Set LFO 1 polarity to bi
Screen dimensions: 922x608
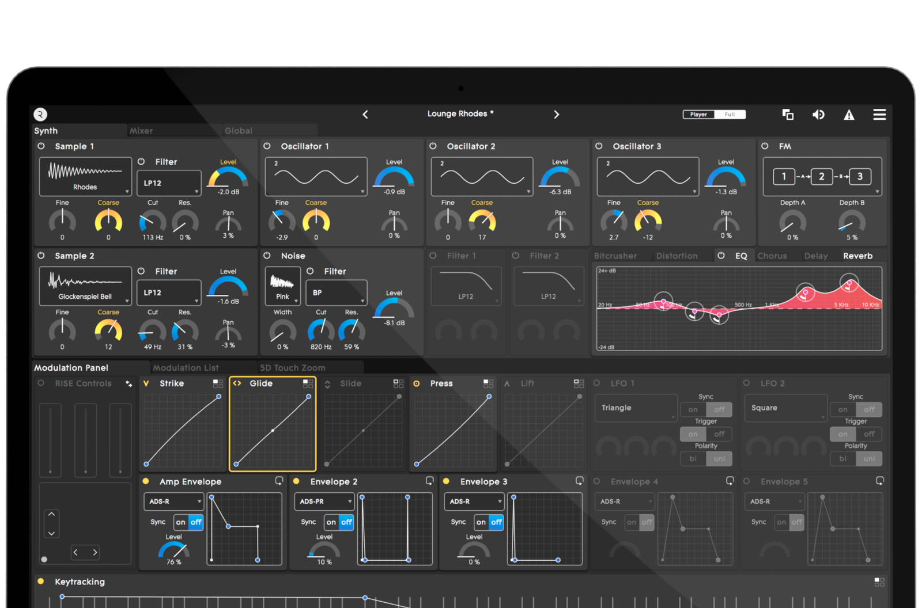[693, 458]
